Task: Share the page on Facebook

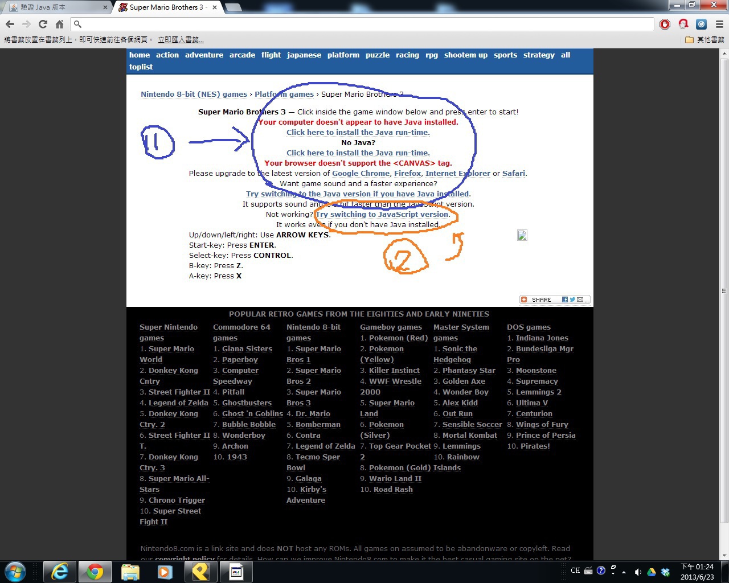Action: (565, 299)
